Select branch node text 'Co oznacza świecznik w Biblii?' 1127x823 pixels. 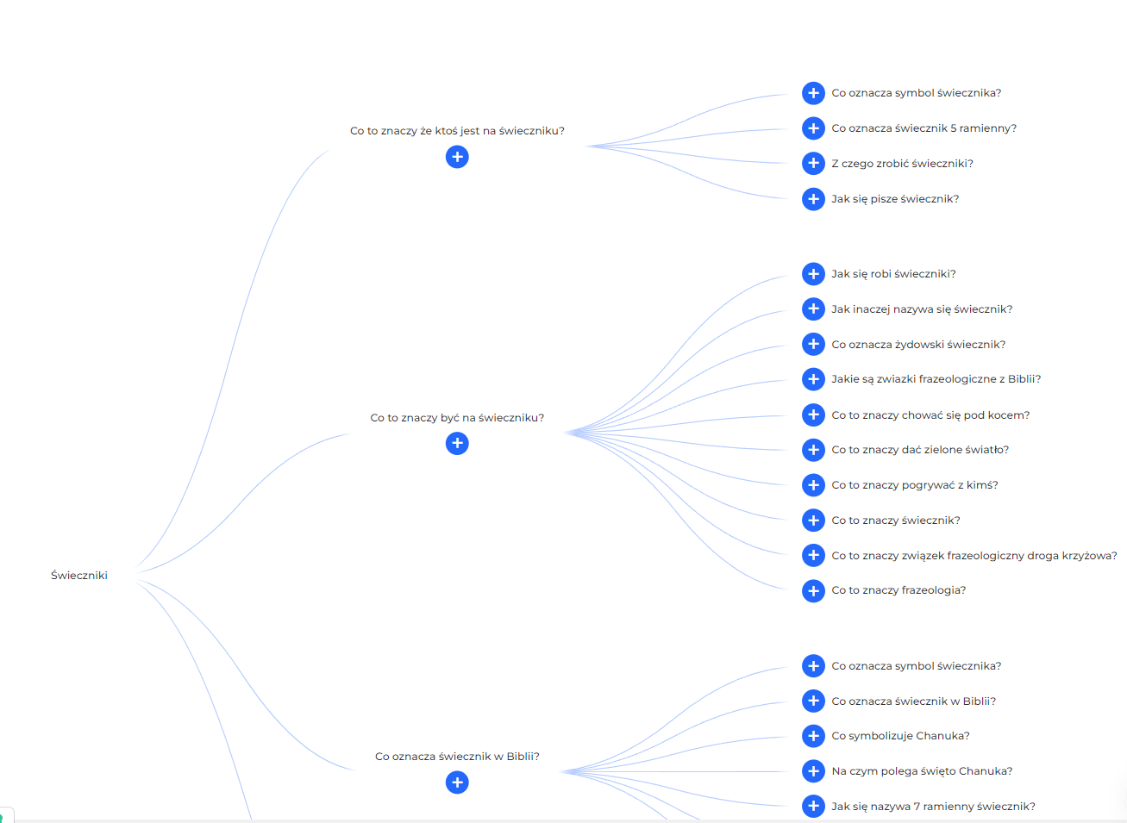point(457,757)
